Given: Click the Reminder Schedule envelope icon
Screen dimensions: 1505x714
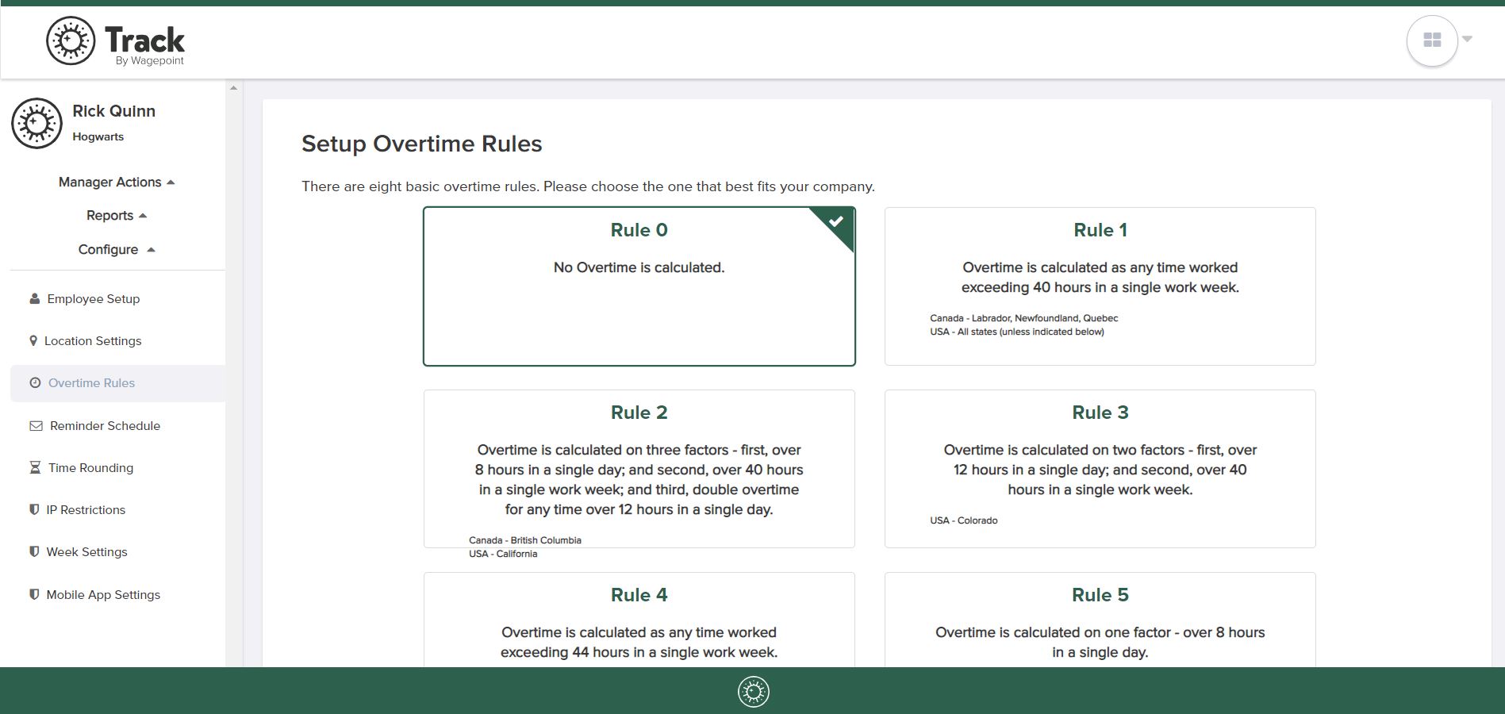Looking at the screenshot, I should 36,426.
